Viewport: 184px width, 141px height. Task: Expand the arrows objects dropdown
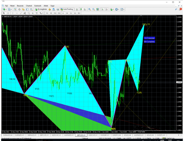(43, 13)
